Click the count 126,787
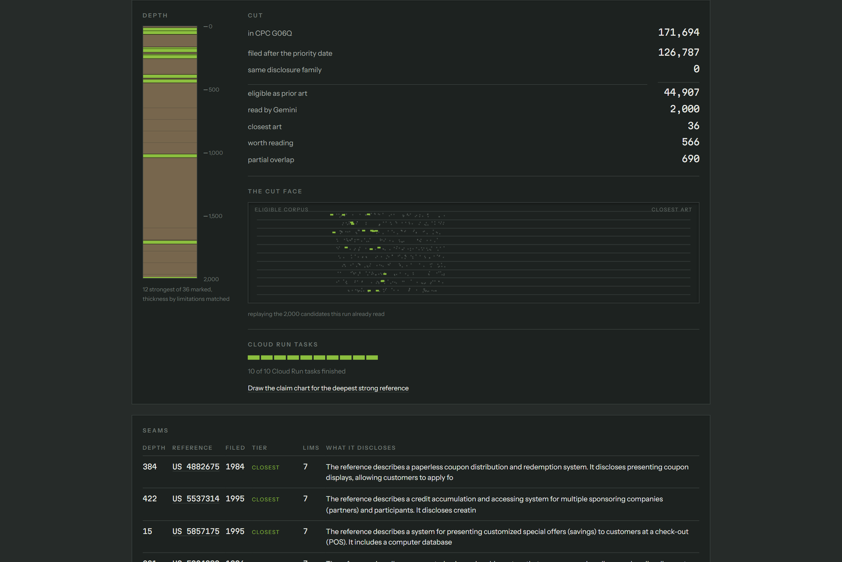This screenshot has width=842, height=562. tap(678, 52)
